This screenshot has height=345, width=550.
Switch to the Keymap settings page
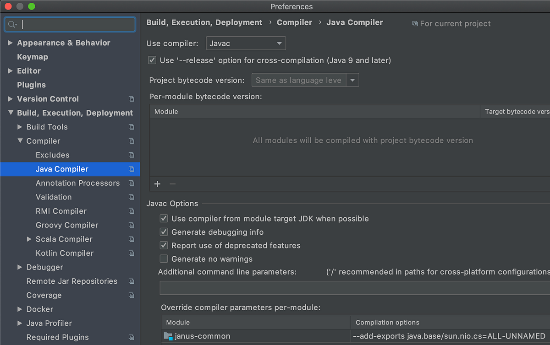(32, 57)
